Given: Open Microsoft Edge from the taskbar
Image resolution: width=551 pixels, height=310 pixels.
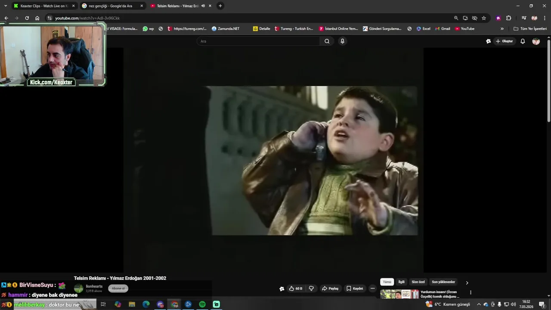Looking at the screenshot, I should (146, 304).
